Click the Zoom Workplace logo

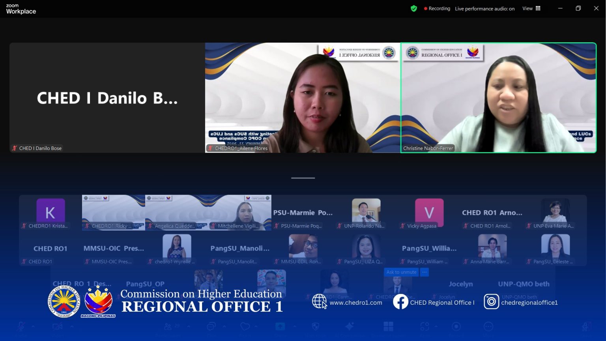(21, 9)
